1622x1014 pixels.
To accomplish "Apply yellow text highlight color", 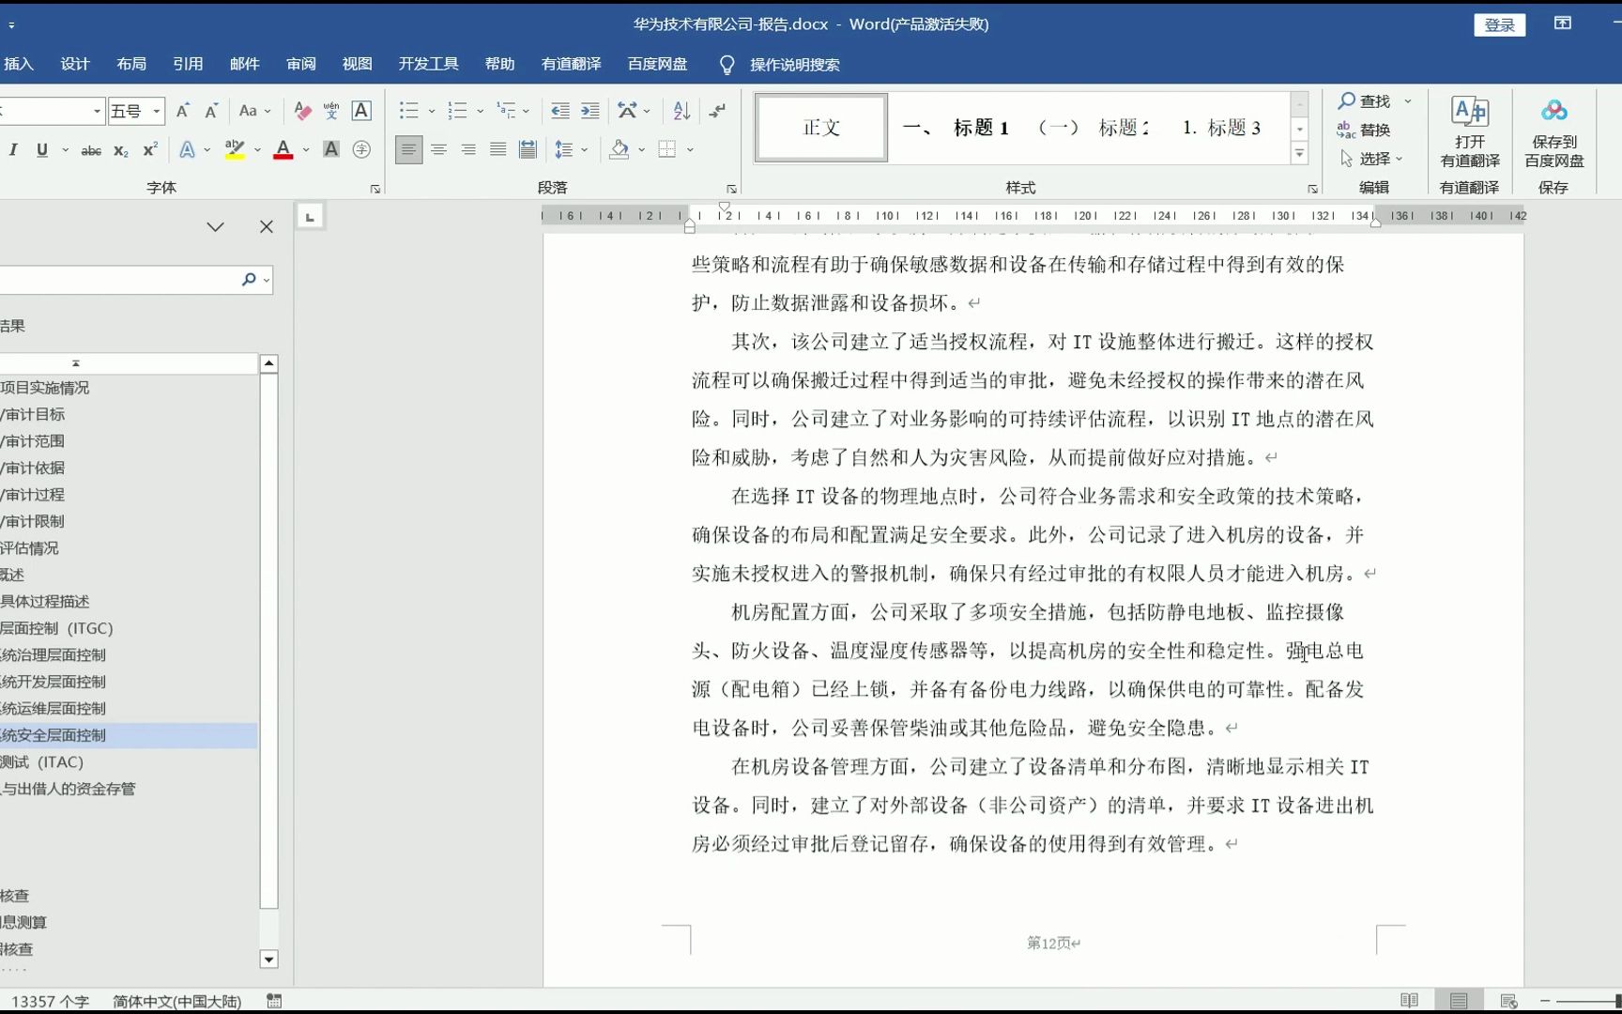I will (x=235, y=150).
